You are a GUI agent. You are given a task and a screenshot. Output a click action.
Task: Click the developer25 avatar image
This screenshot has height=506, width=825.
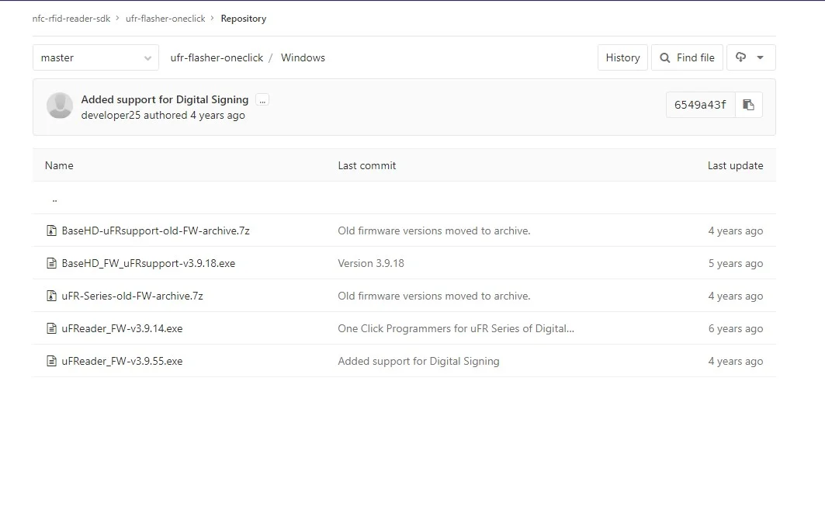click(60, 106)
